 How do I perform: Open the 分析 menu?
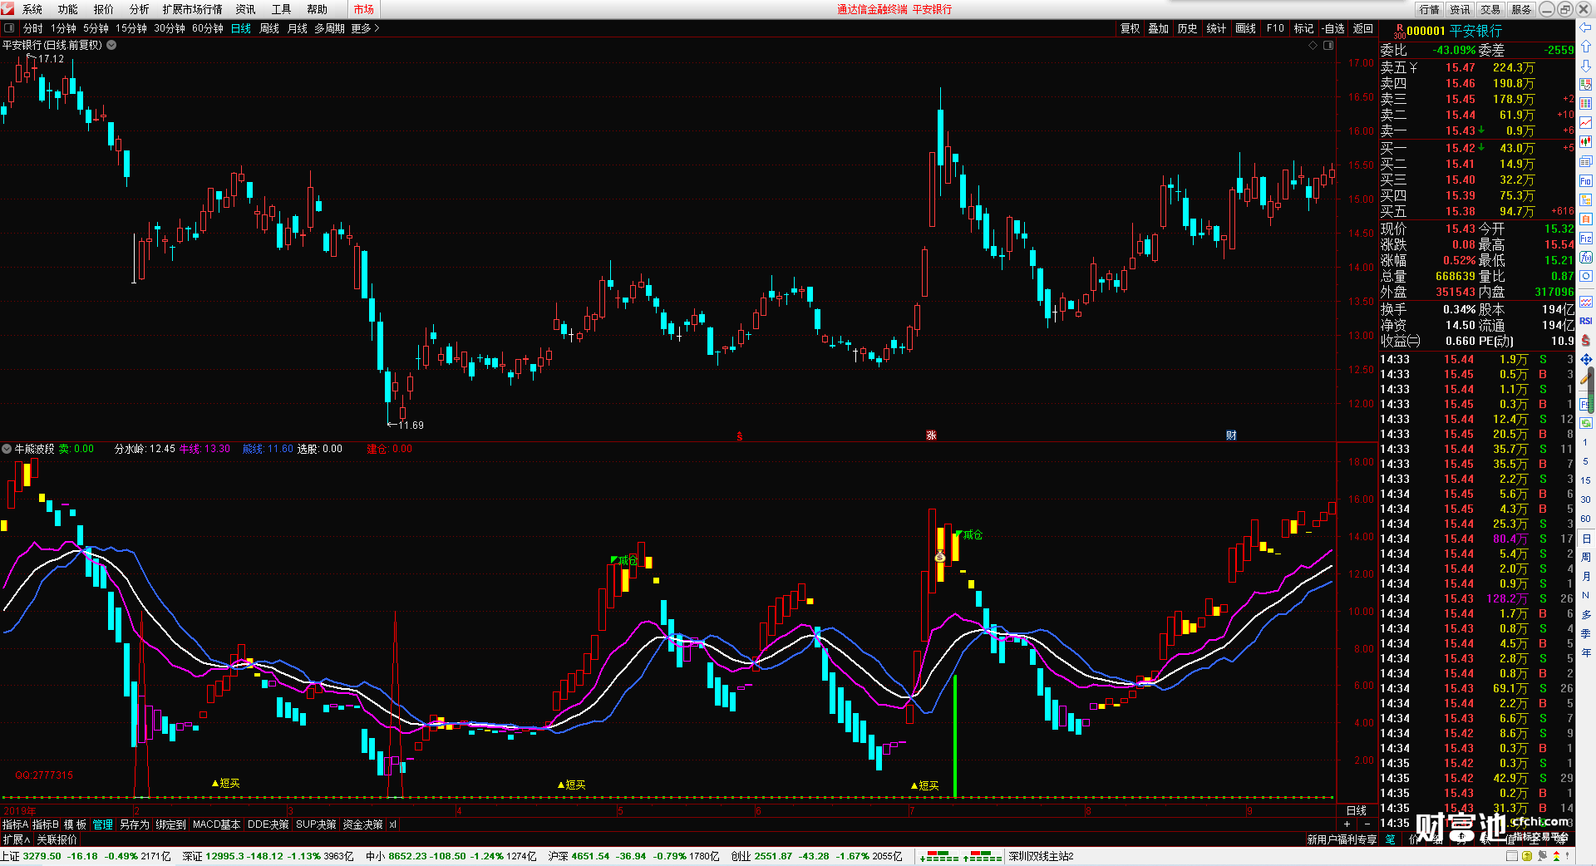click(x=140, y=9)
